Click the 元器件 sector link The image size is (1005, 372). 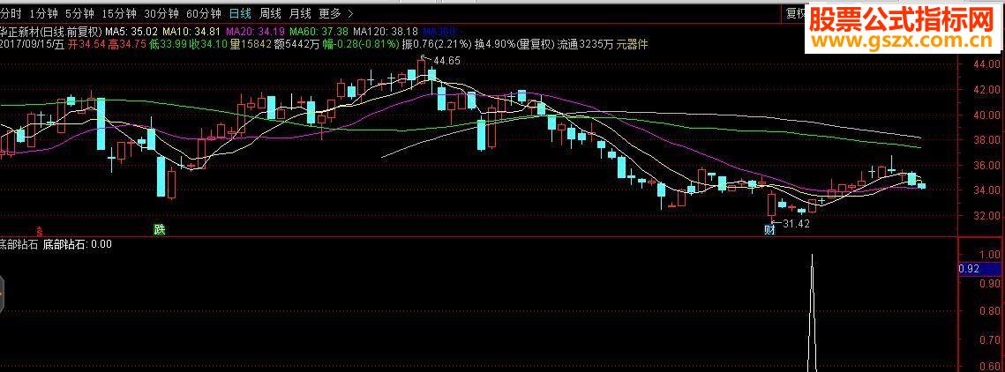click(632, 45)
